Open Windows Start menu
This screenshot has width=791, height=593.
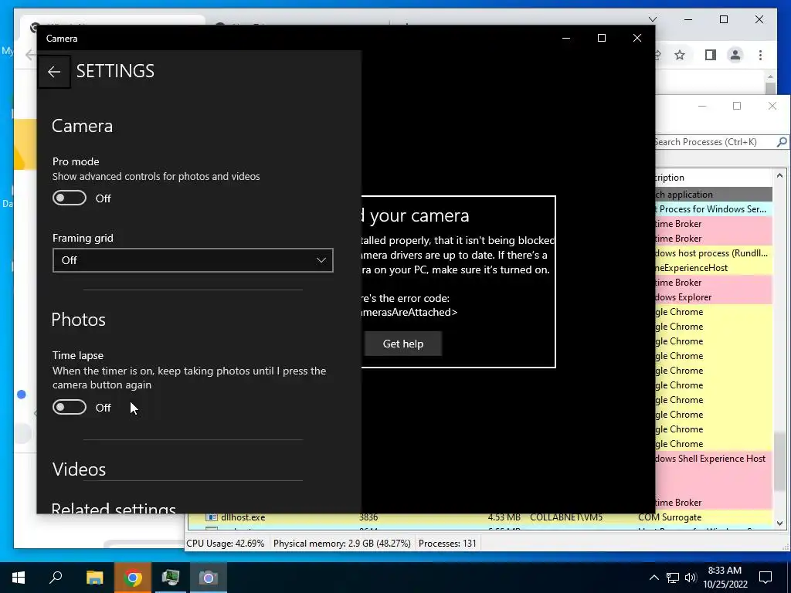click(x=19, y=578)
